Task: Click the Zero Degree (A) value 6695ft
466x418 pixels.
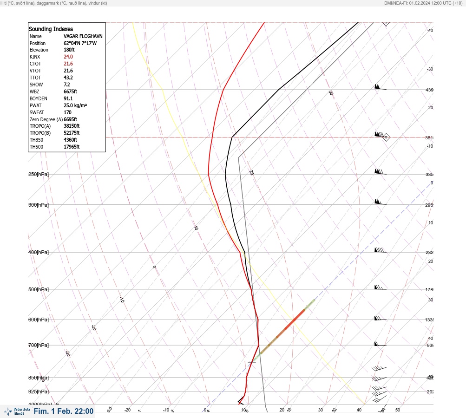Action: [x=71, y=119]
